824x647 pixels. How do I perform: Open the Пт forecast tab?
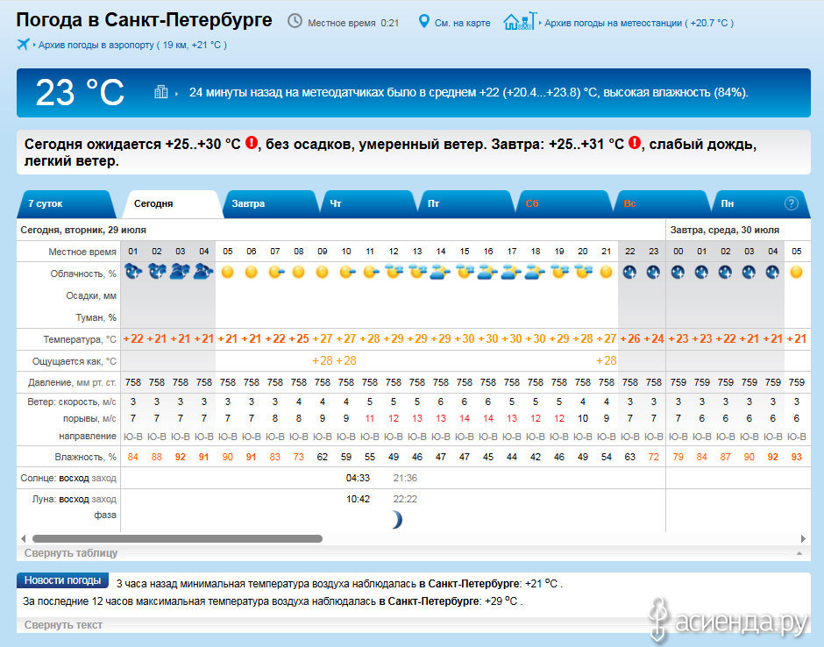click(465, 203)
